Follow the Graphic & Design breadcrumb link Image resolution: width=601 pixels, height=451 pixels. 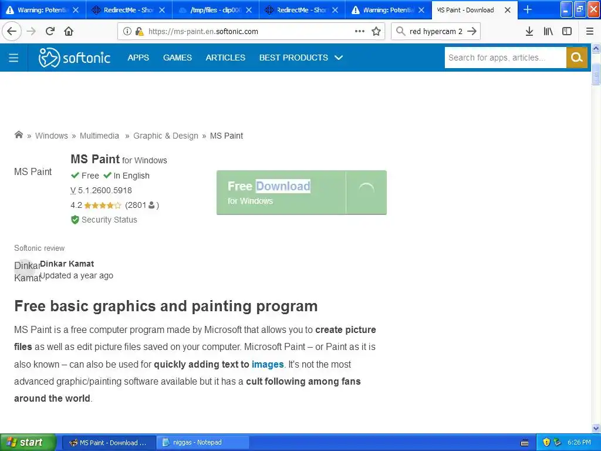click(x=166, y=136)
